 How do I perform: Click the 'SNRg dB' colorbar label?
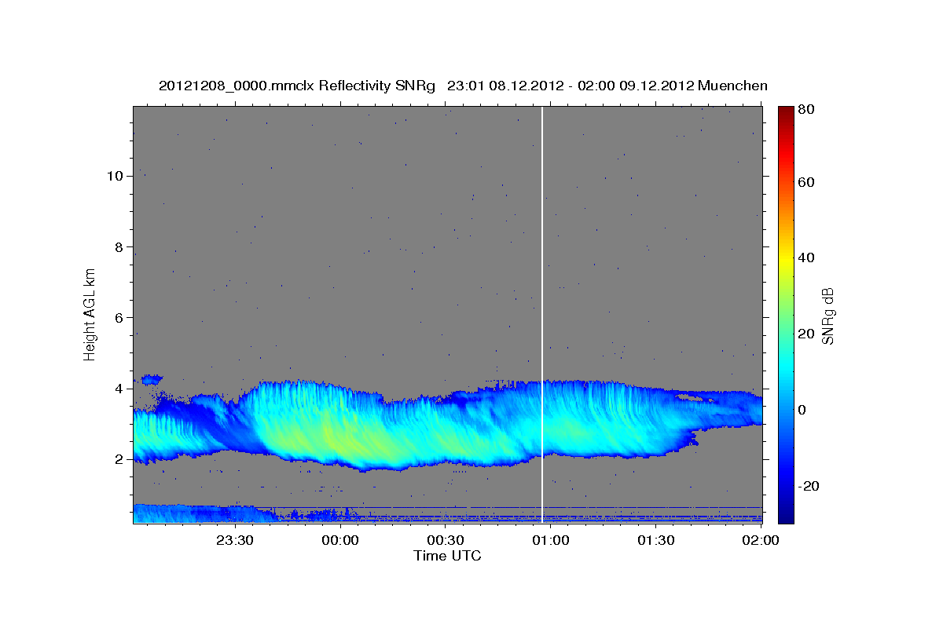click(x=827, y=315)
